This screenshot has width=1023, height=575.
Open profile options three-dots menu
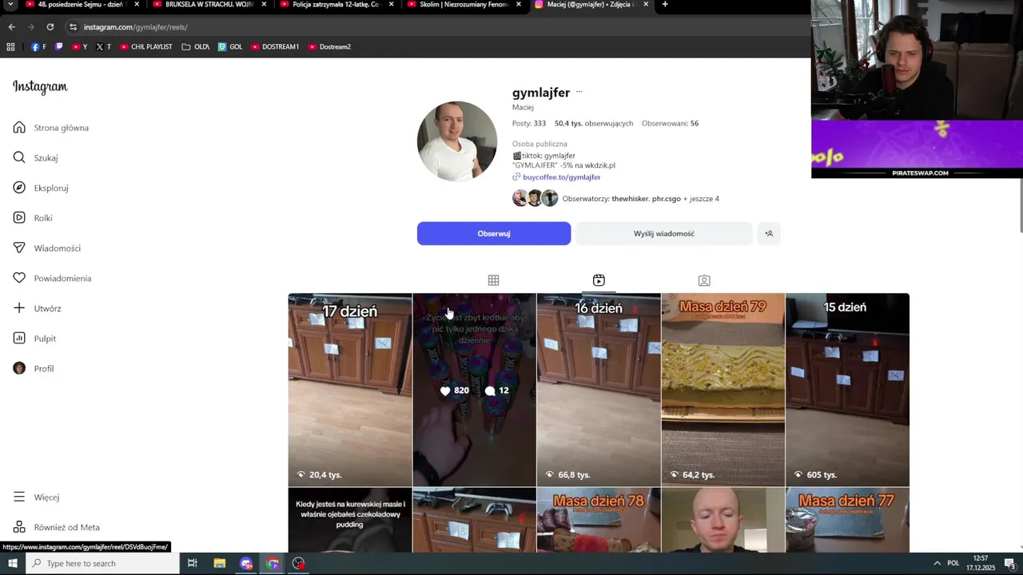(579, 92)
